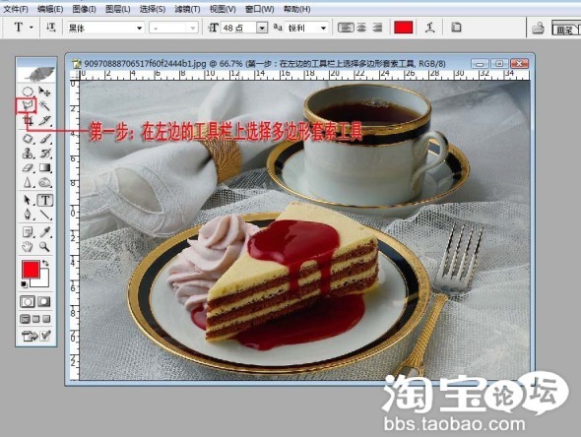Image resolution: width=581 pixels, height=437 pixels.
Task: Open the 画笔 palette tab
Action: (x=565, y=29)
